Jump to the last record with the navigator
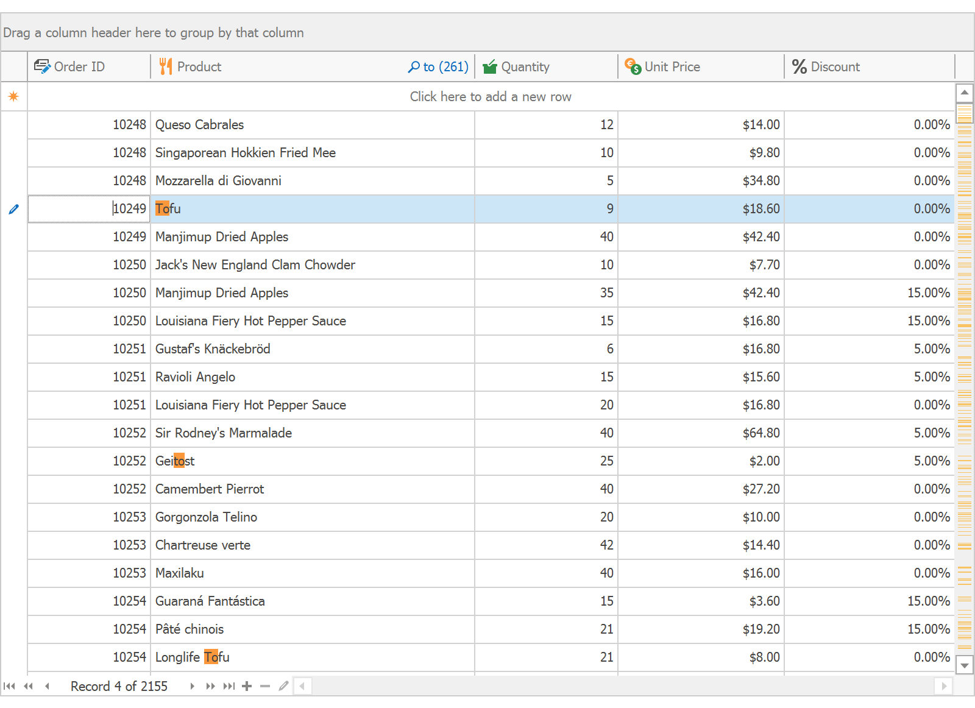This screenshot has height=708, width=975. coord(230,686)
